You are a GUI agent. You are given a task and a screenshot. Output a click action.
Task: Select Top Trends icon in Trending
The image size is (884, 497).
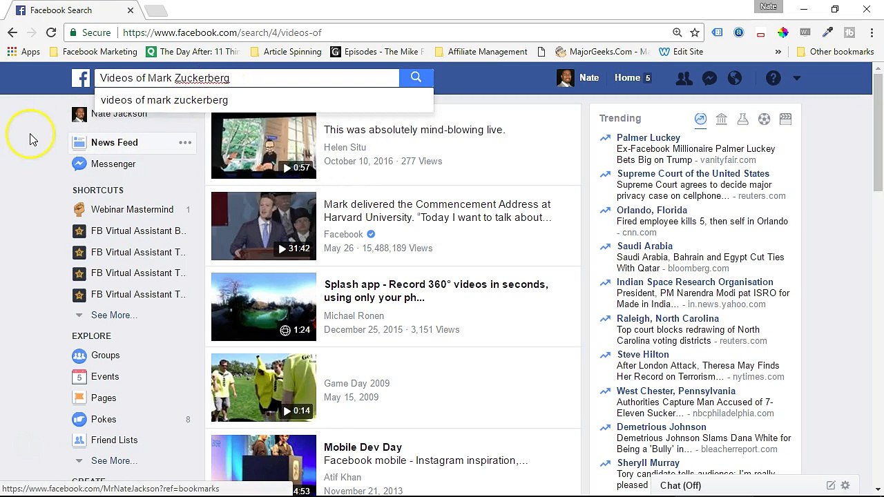[x=700, y=119]
